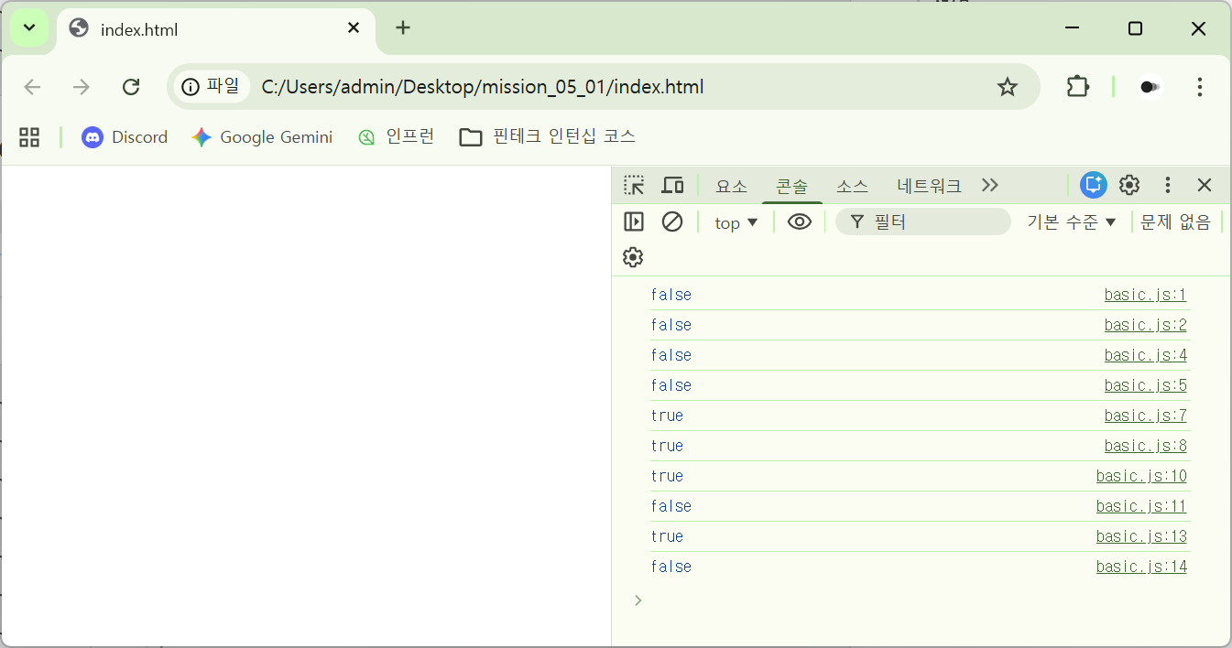The image size is (1232, 648).
Task: Toggle the device toolbar emulation icon
Action: click(672, 186)
